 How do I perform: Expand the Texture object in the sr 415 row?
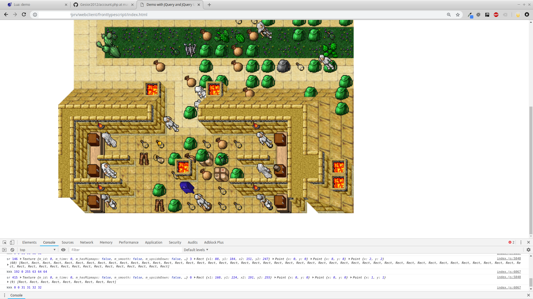click(21, 277)
